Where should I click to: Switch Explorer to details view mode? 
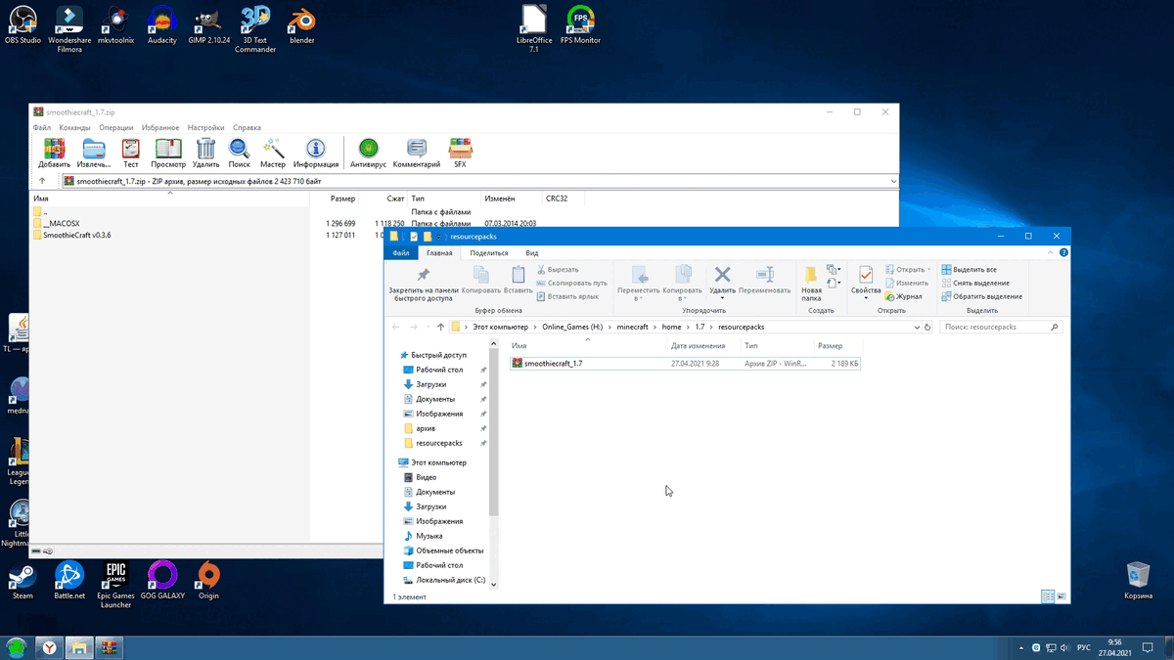pos(1048,596)
